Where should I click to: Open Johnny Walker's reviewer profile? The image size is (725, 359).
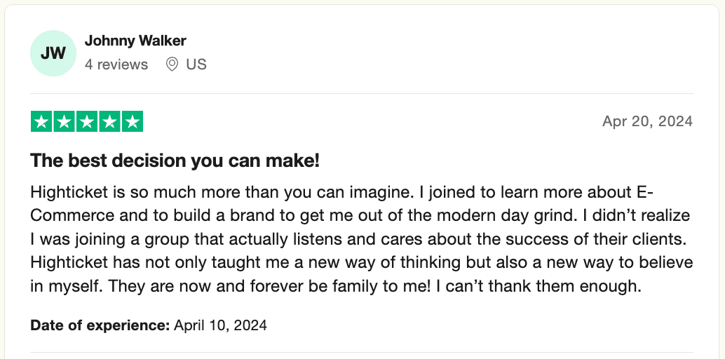point(135,41)
